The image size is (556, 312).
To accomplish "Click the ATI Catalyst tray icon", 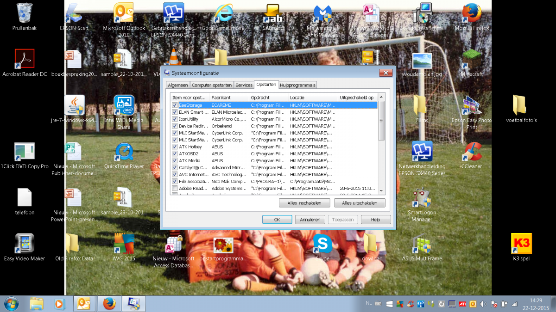I will (462, 304).
